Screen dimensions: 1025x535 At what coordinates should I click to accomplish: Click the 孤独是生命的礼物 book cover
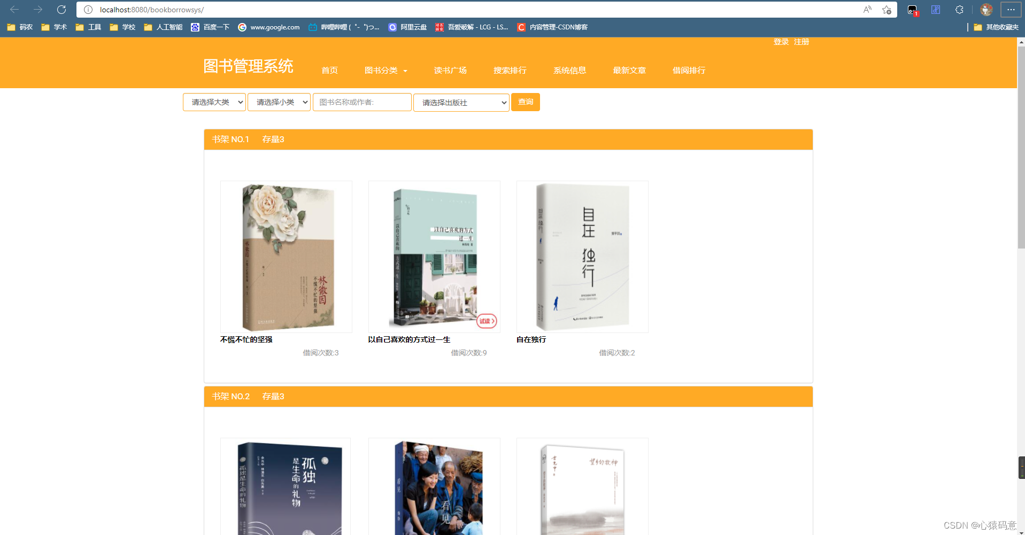click(286, 487)
